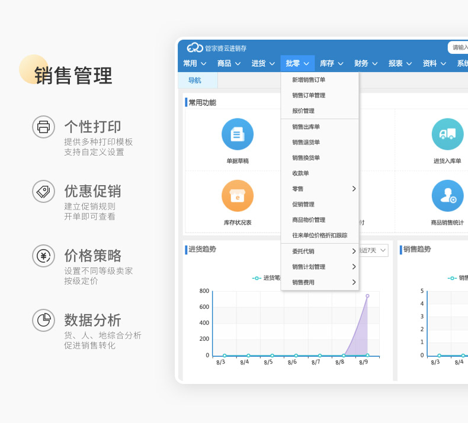
Task: Expand the 销售计划管理 submenu
Action: click(x=320, y=267)
